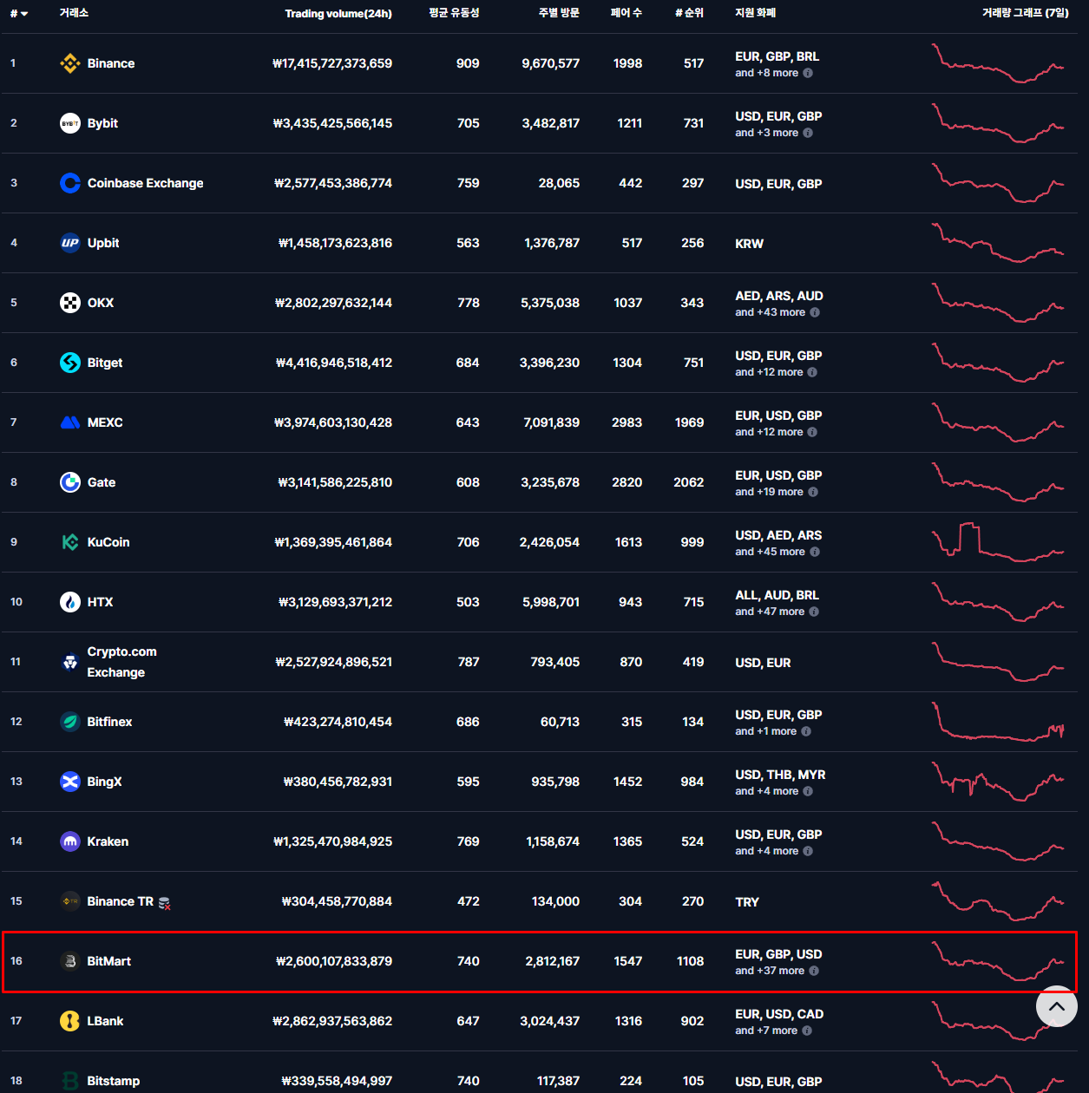
Task: Click Bitfinex's 7-day volume sparkline
Action: click(x=998, y=722)
